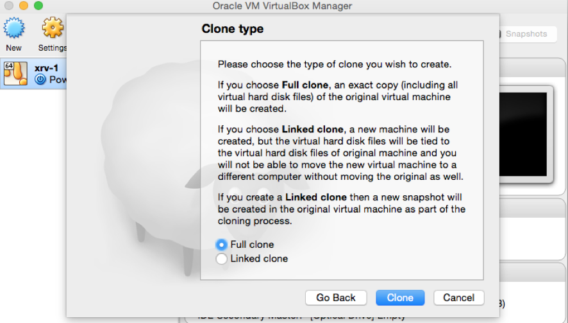This screenshot has height=323, width=568.
Task: Cancel the clone wizard
Action: coord(458,297)
